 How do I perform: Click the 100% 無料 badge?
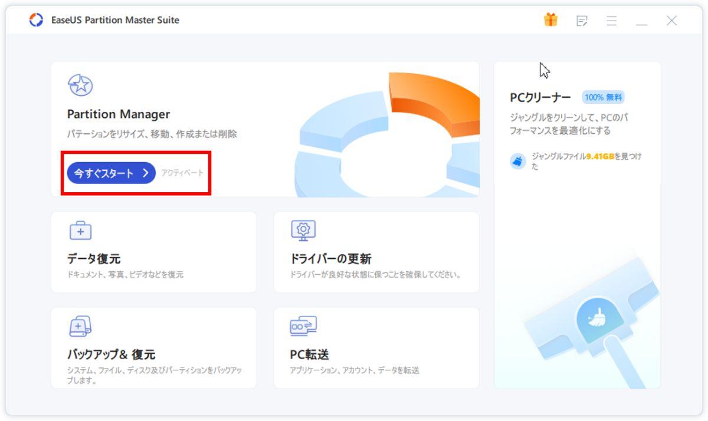(603, 97)
